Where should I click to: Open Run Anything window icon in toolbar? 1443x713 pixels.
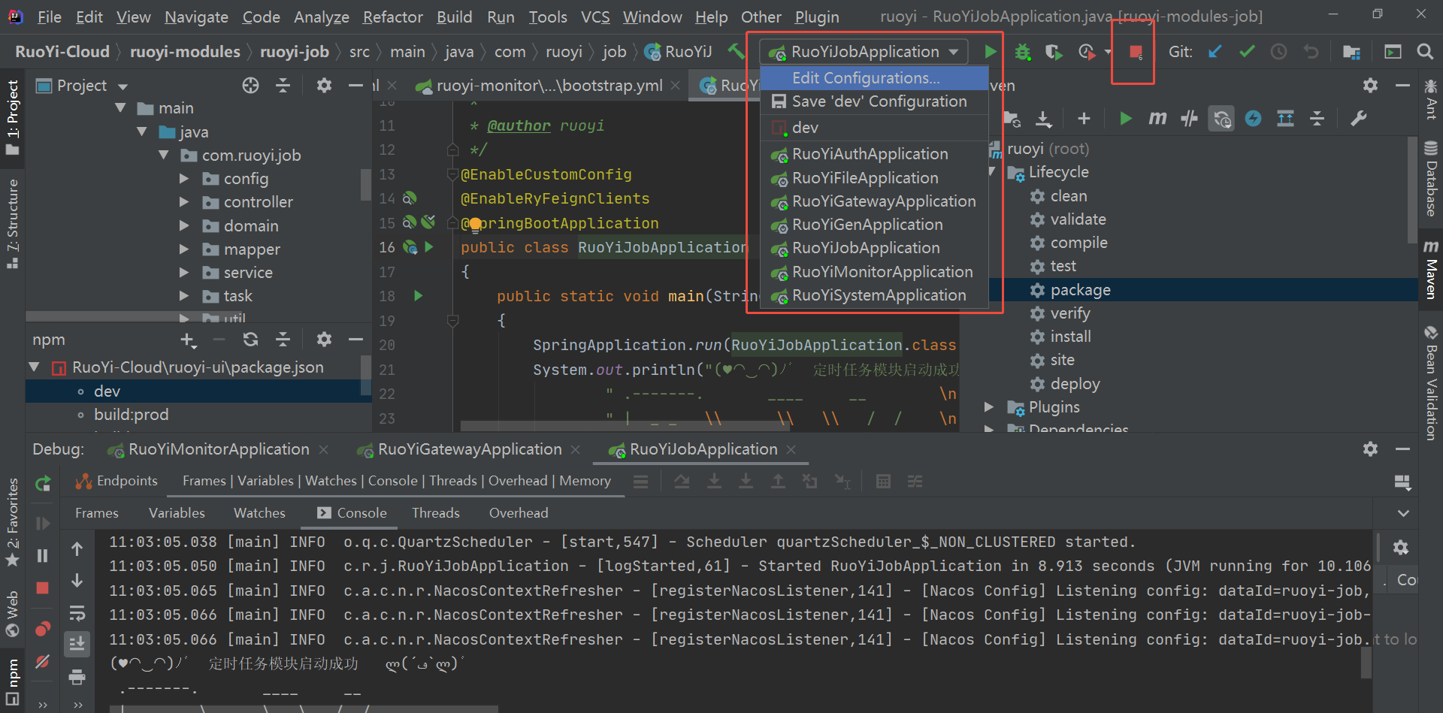tap(1393, 52)
